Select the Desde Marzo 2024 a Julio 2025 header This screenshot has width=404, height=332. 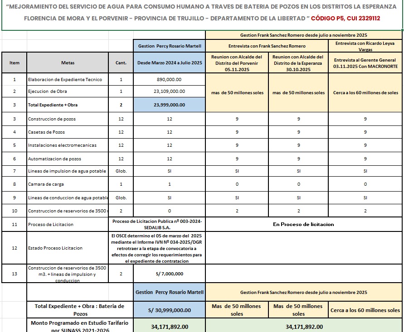click(170, 63)
